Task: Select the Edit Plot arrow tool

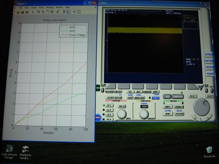Action: (33, 12)
